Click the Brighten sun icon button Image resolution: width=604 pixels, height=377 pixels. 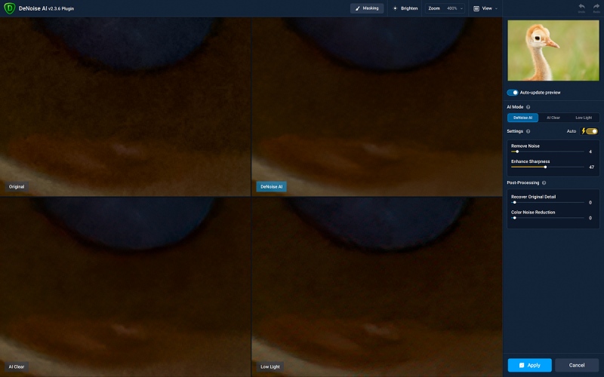tap(405, 8)
